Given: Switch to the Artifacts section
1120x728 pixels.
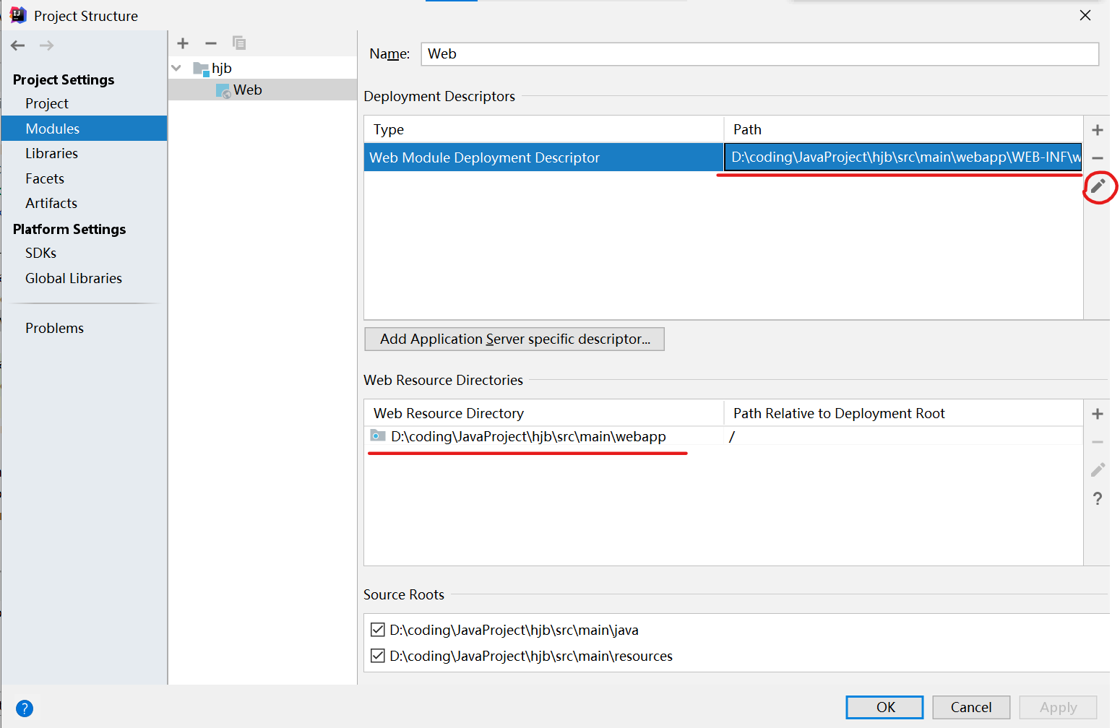Looking at the screenshot, I should (51, 203).
